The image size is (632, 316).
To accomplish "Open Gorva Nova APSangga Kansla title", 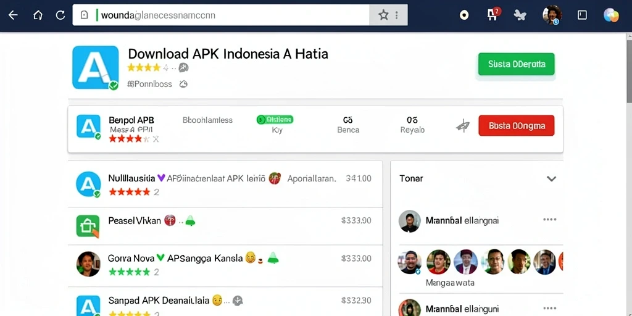I will coord(175,258).
